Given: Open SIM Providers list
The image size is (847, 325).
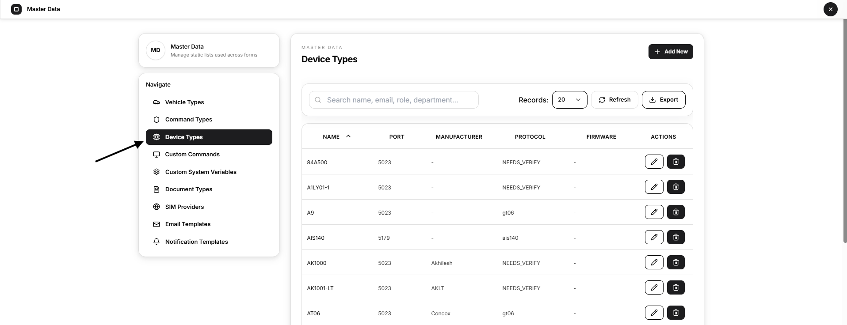Looking at the screenshot, I should (x=209, y=207).
